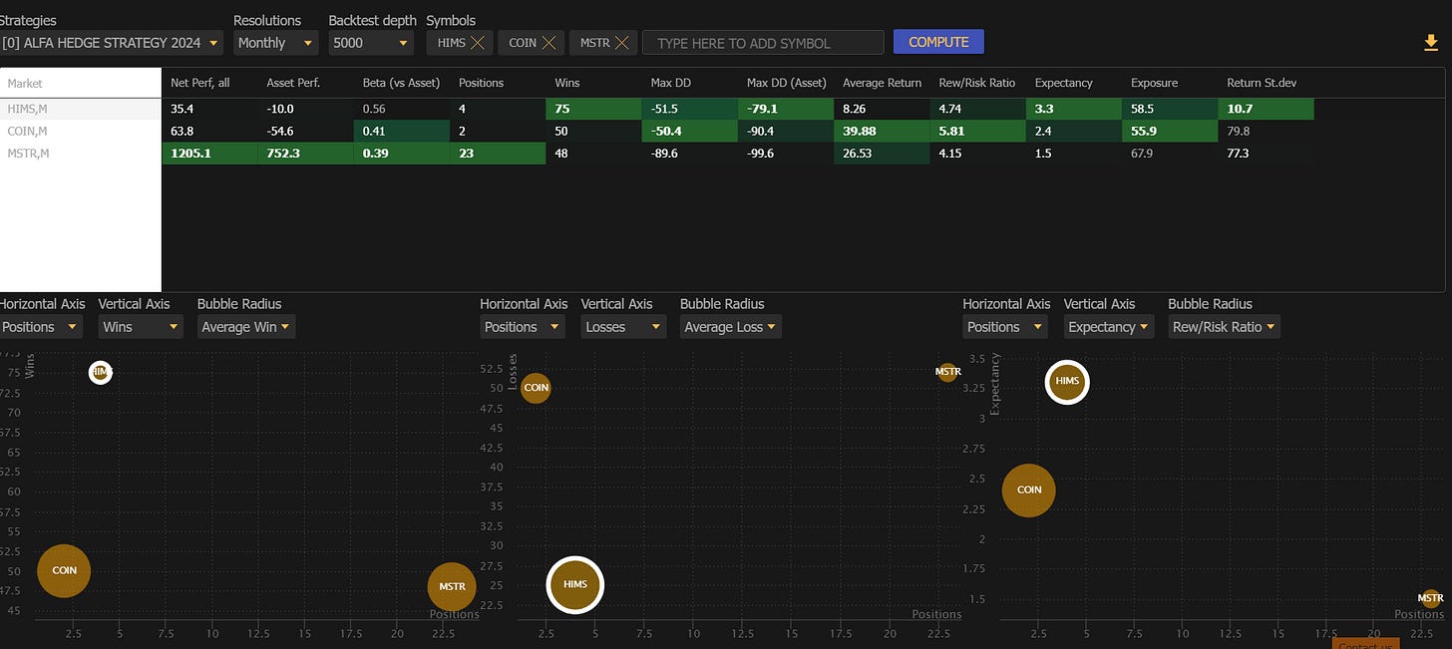The width and height of the screenshot is (1452, 649).
Task: Click the HIMS bubble in Losses chart
Action: tap(575, 584)
